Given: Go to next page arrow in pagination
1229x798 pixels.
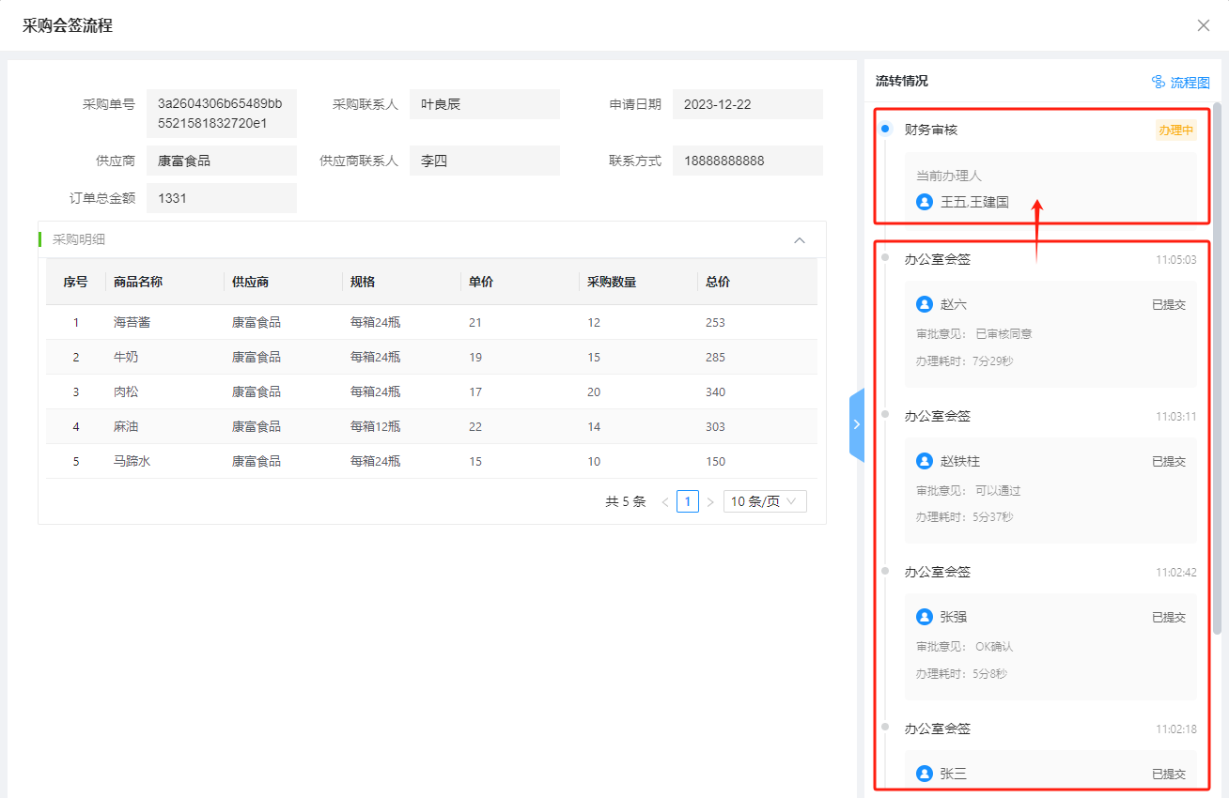Looking at the screenshot, I should 710,502.
